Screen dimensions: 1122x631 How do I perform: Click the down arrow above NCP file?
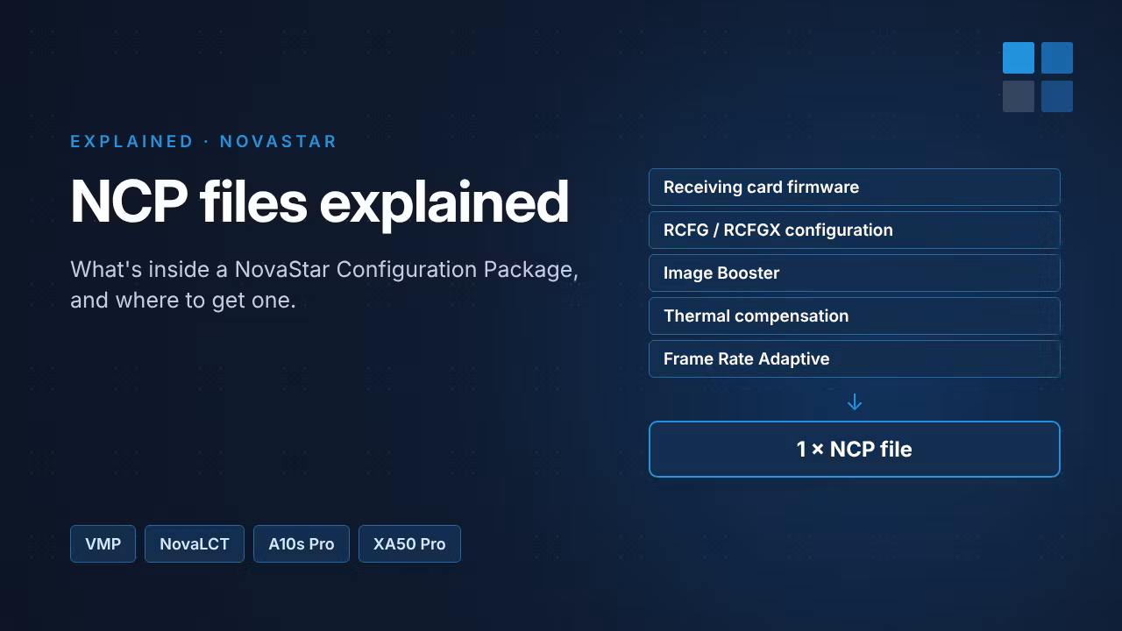(855, 402)
